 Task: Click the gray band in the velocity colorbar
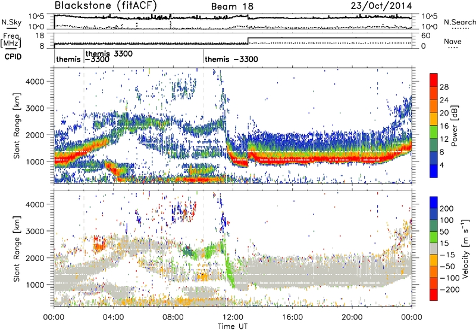434,249
